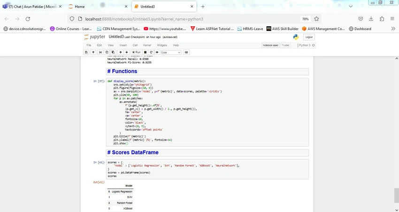This screenshot has height=212, width=399.
Task: Click the shield tracking protection icon
Action: coord(72,19)
